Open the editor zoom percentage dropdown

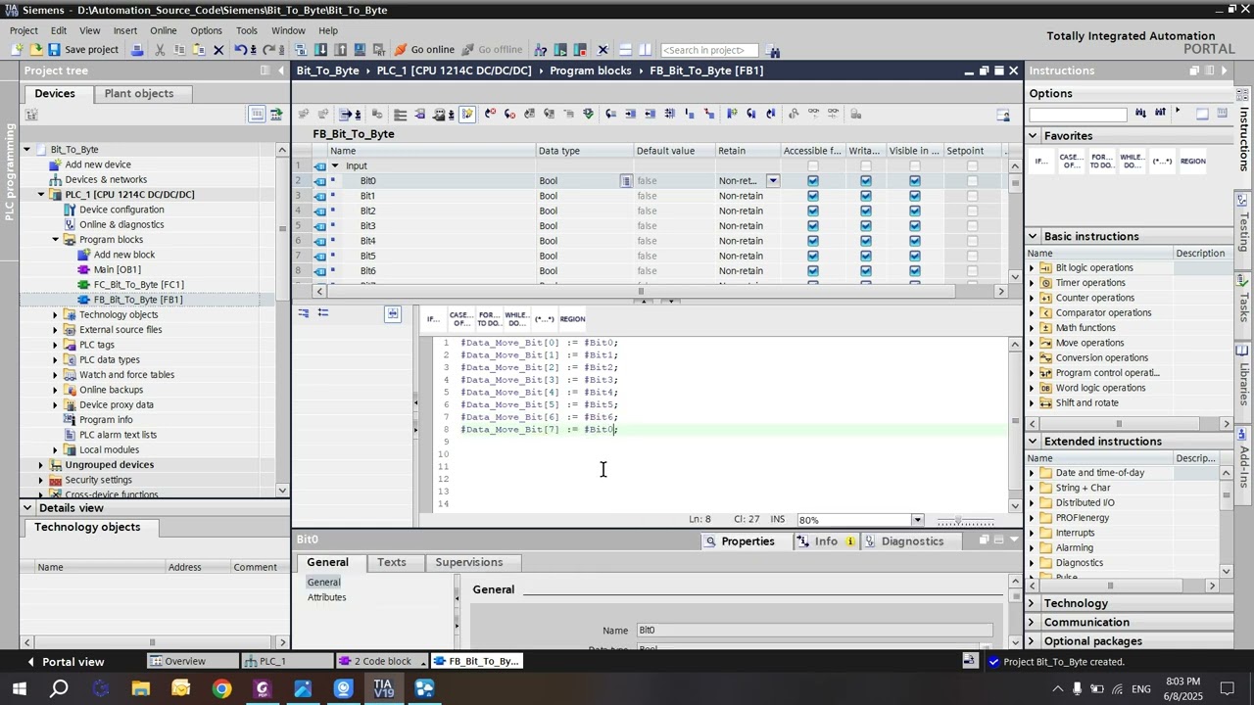[918, 520]
